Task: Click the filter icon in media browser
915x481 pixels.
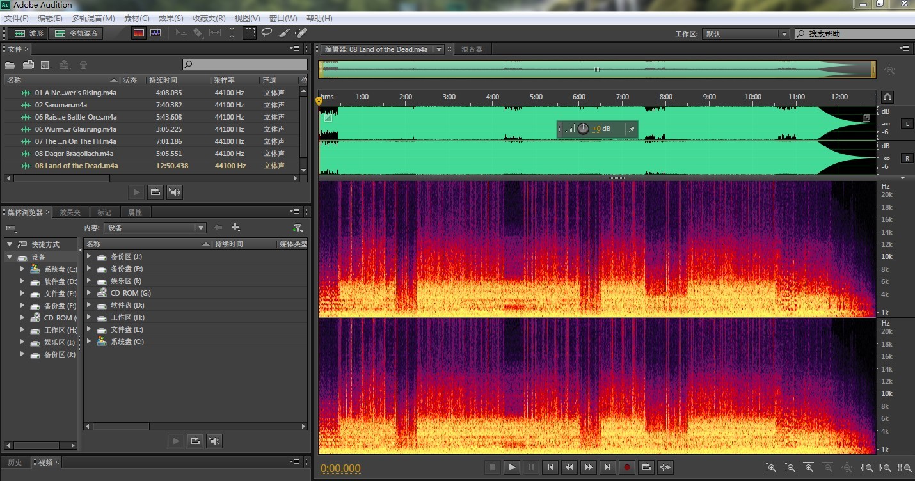Action: coord(298,228)
